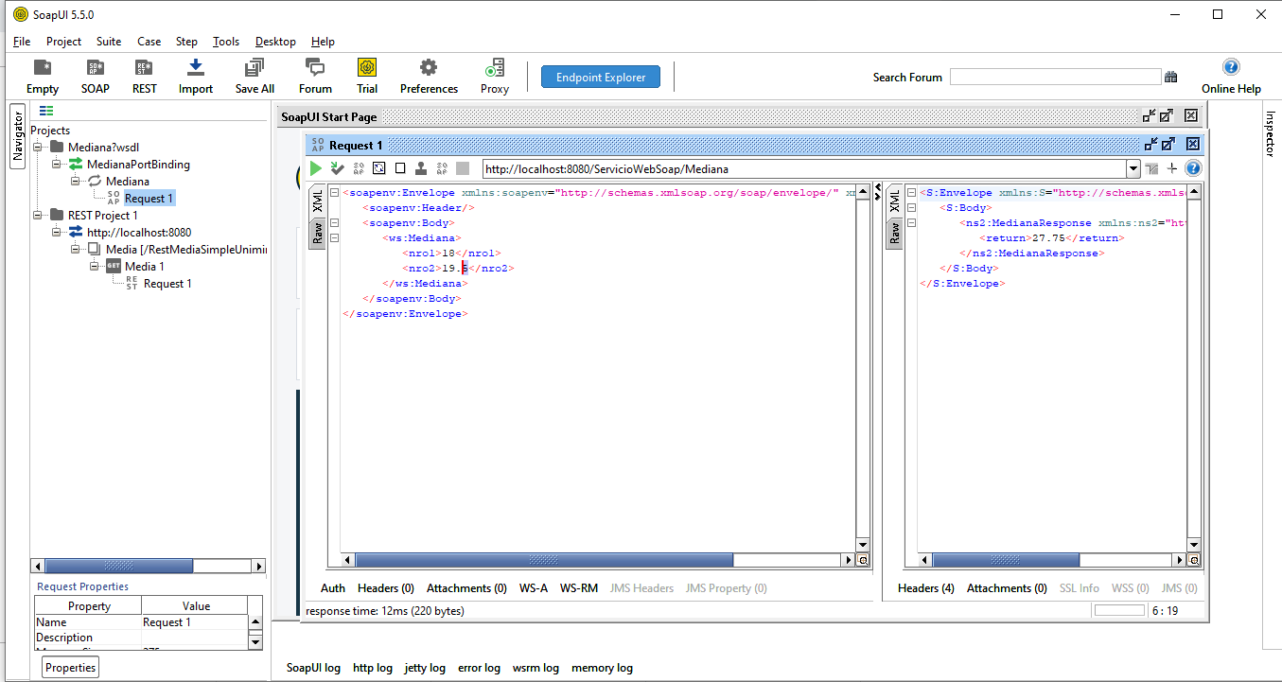Select the REST Request 1 tree item
The width and height of the screenshot is (1282, 682).
167,283
